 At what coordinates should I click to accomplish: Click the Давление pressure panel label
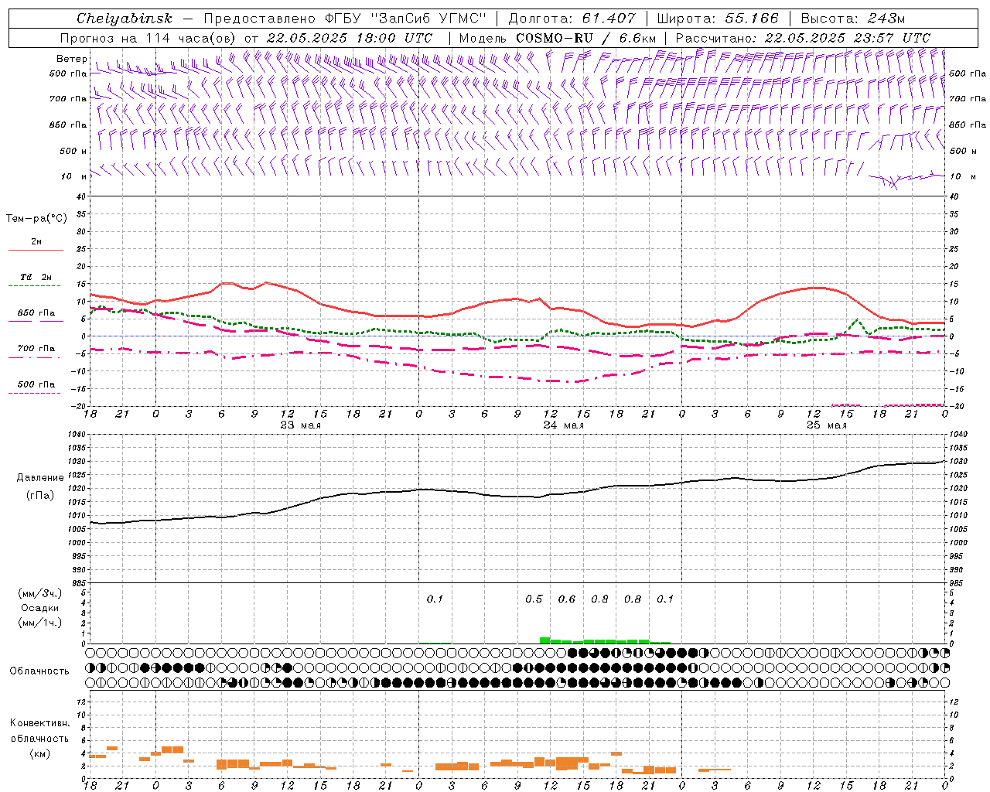(40, 478)
